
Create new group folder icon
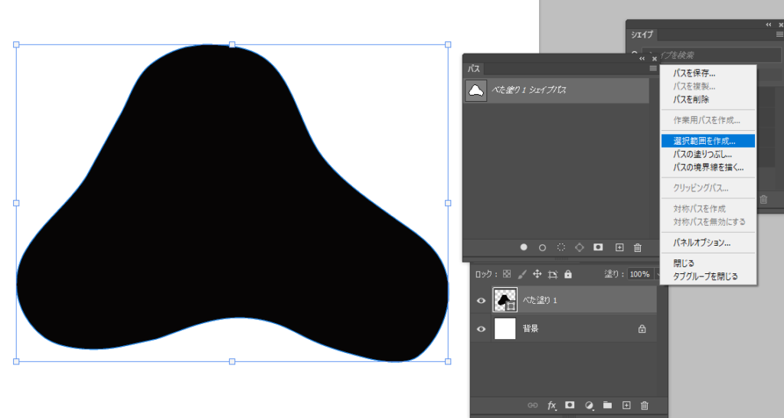click(x=607, y=405)
